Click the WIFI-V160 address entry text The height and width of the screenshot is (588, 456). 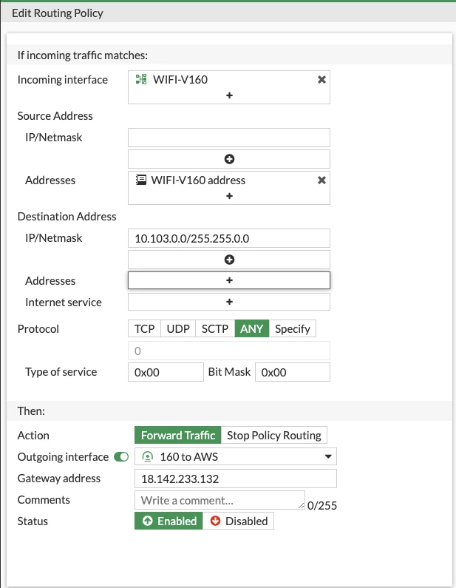(x=198, y=180)
